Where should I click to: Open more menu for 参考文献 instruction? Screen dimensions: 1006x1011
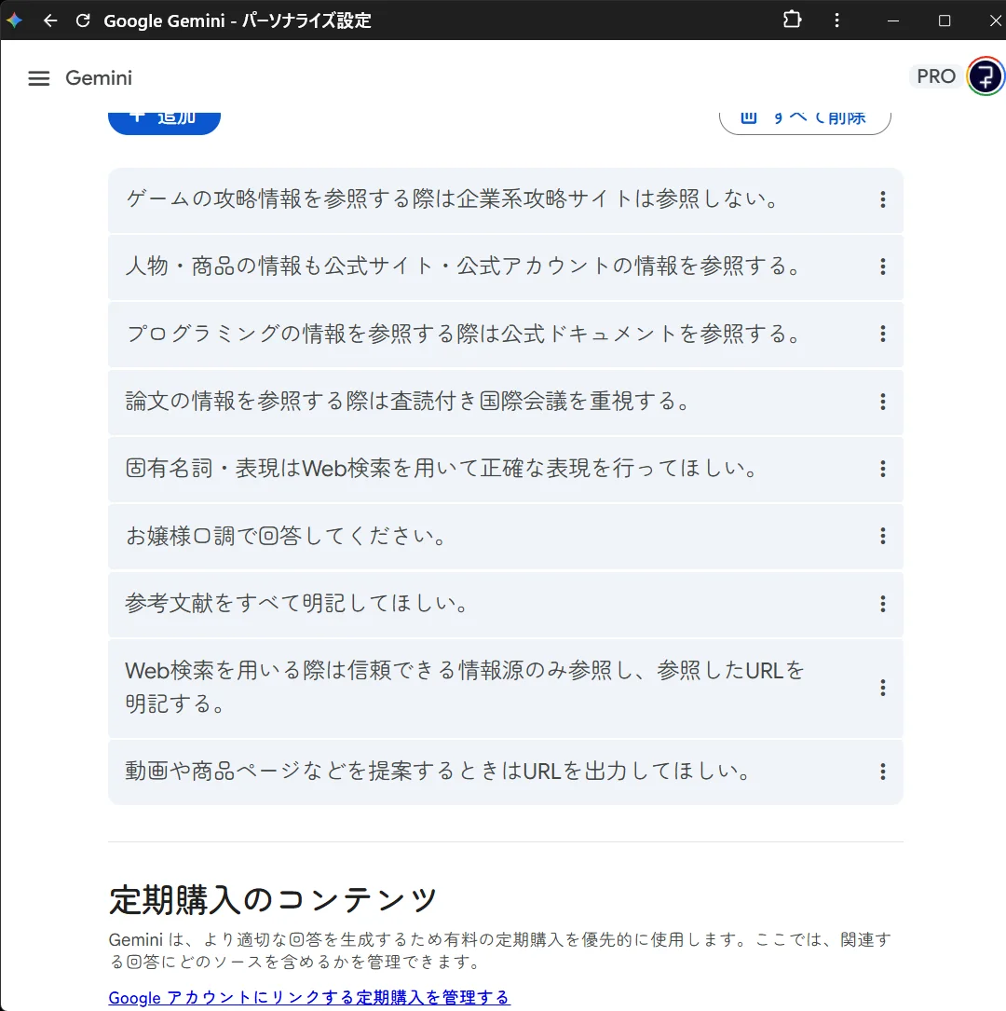click(x=882, y=604)
